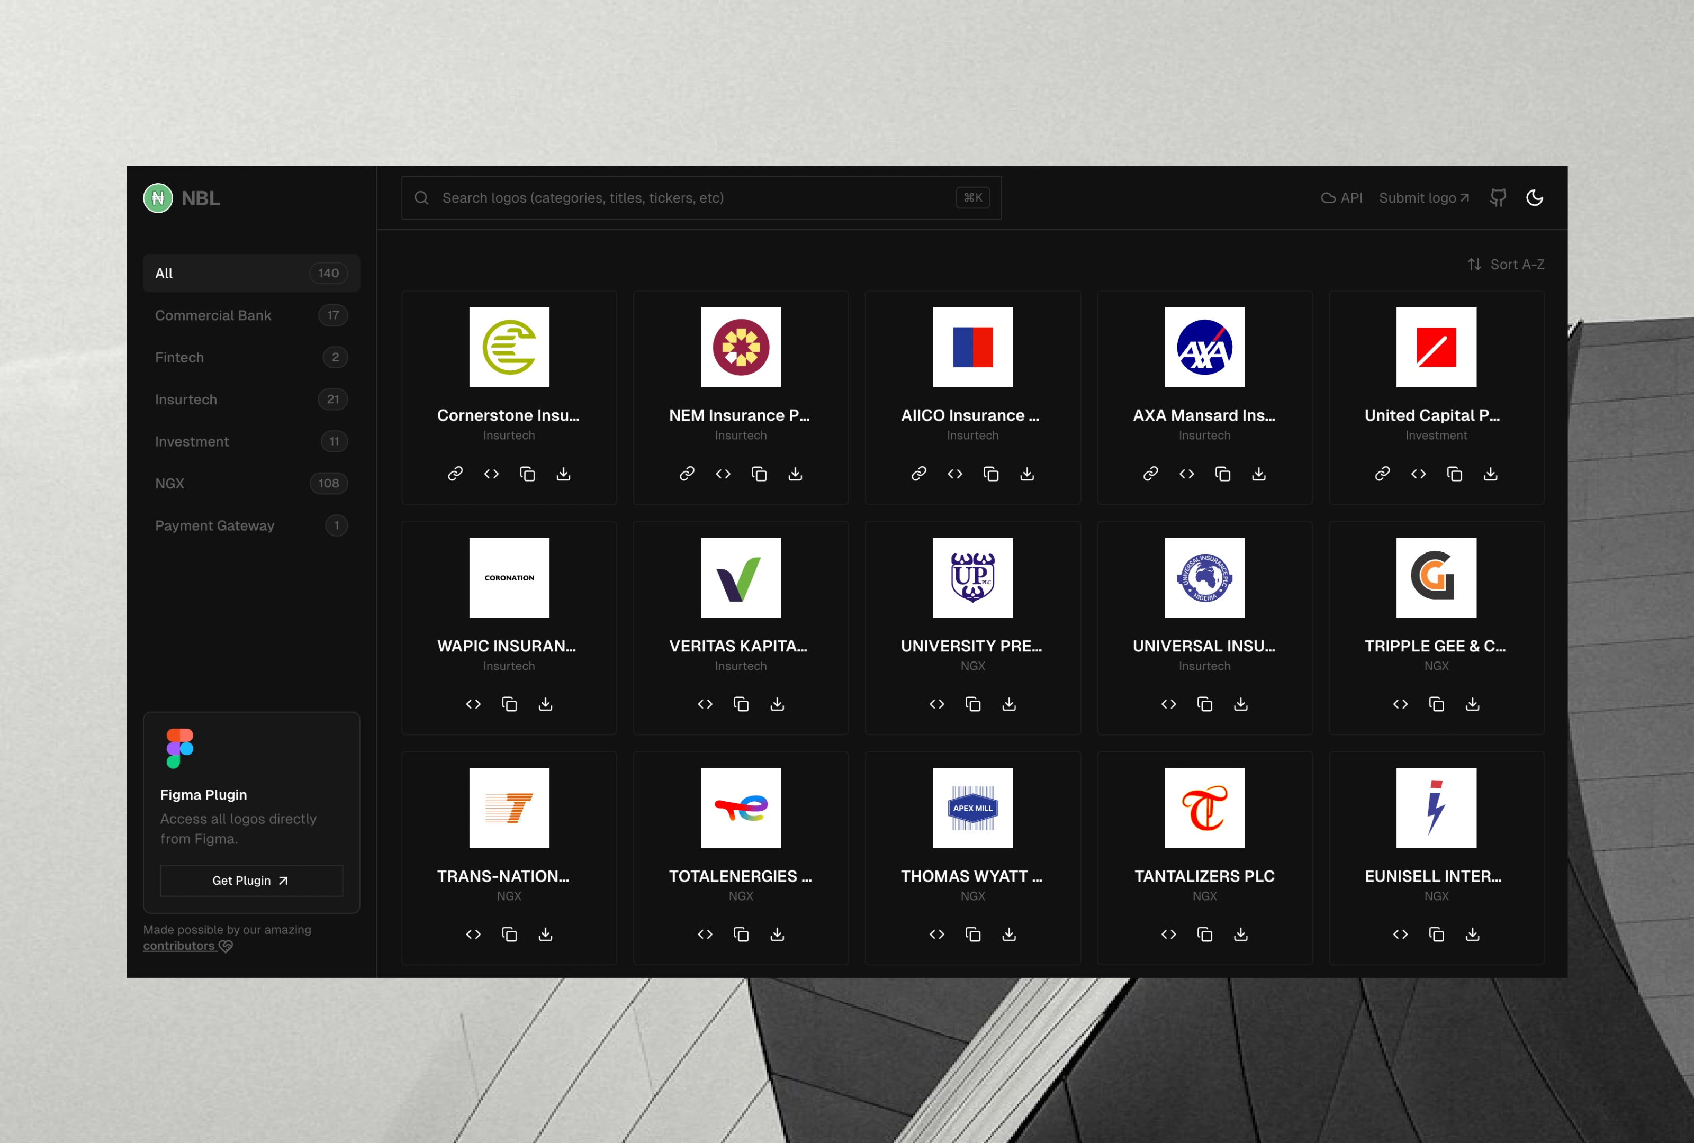1694x1143 pixels.
Task: Open Cornerstone Insurance website link icon
Action: coord(455,474)
